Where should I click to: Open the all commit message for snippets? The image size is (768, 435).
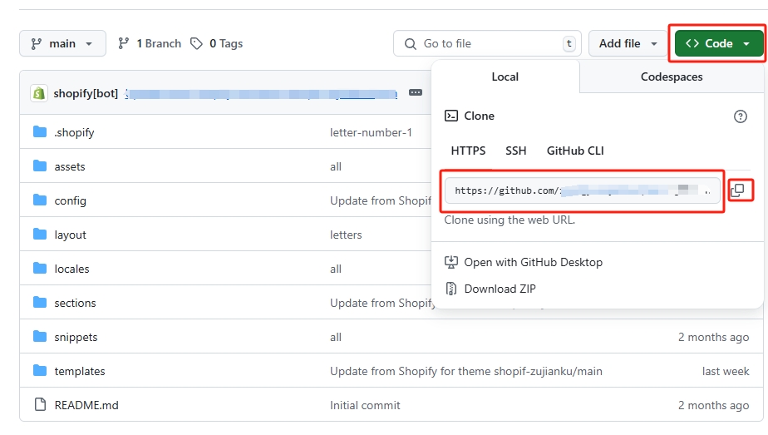[336, 338]
